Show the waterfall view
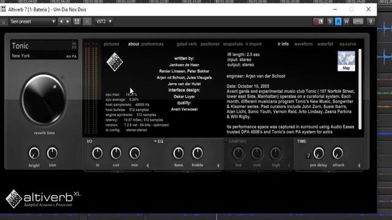Viewport: 392px width, 220px height. tap(325, 44)
